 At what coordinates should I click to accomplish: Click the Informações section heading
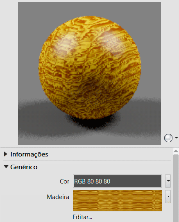(29, 154)
